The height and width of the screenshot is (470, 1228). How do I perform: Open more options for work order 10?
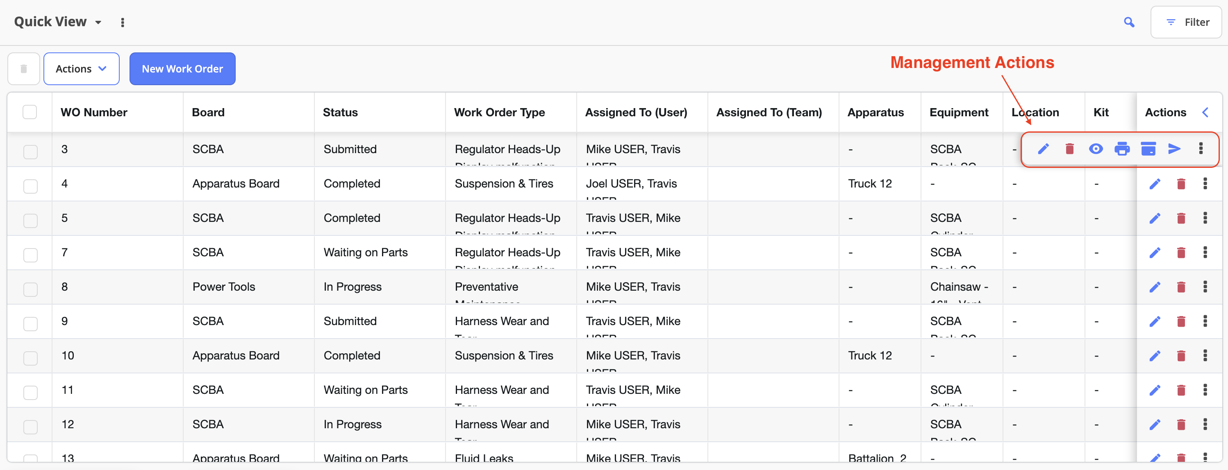1205,355
